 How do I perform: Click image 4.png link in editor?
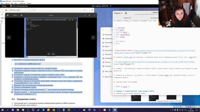click(x=155, y=51)
